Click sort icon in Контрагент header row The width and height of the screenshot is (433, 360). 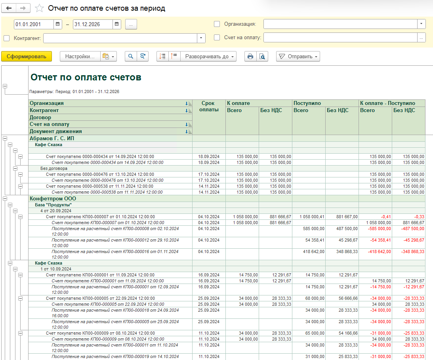(188, 110)
